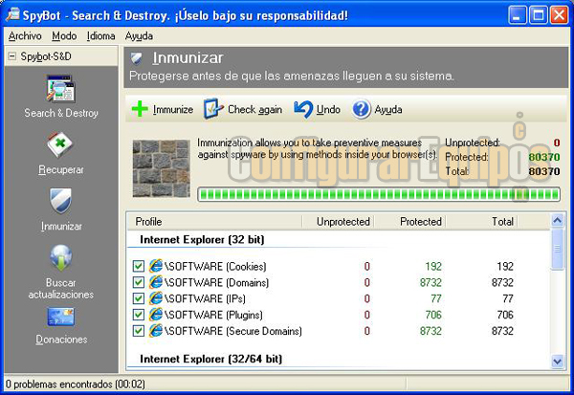Click the \SOFTWARE (Secure Domains) row text
This screenshot has width=574, height=395.
tap(233, 331)
